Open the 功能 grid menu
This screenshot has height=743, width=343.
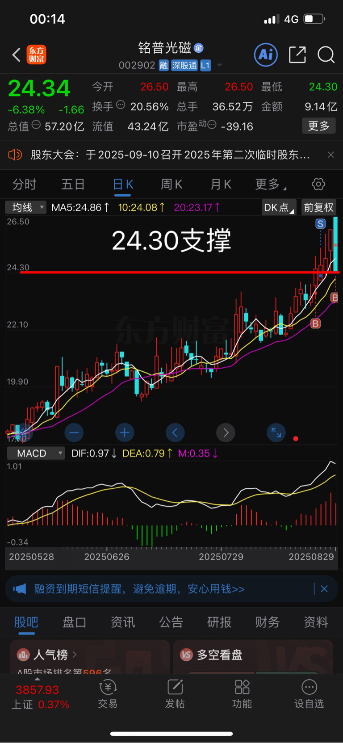tap(242, 694)
